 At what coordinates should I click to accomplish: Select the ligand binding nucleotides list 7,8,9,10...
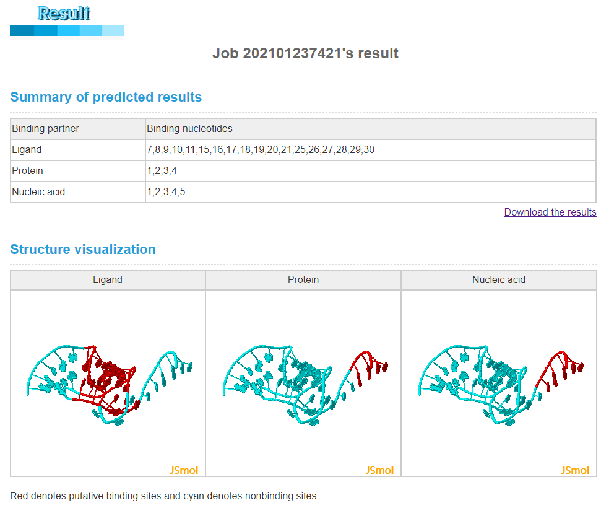pos(261,150)
